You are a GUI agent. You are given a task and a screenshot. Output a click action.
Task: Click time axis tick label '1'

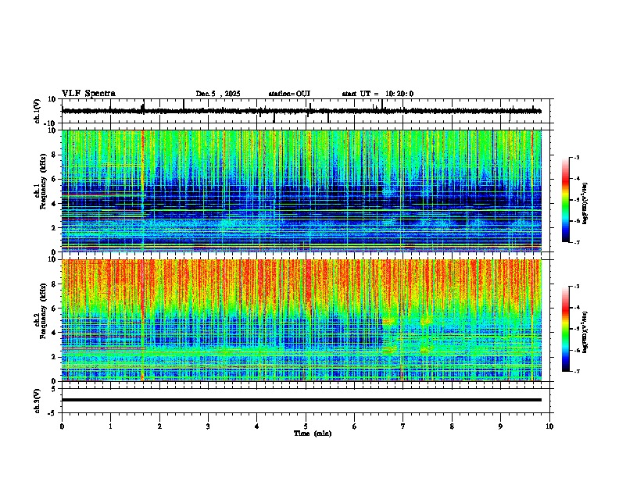tap(110, 426)
